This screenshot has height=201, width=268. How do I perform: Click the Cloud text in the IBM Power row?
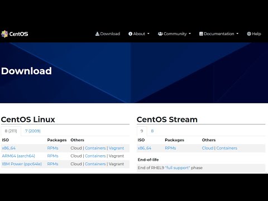pyautogui.click(x=76, y=164)
